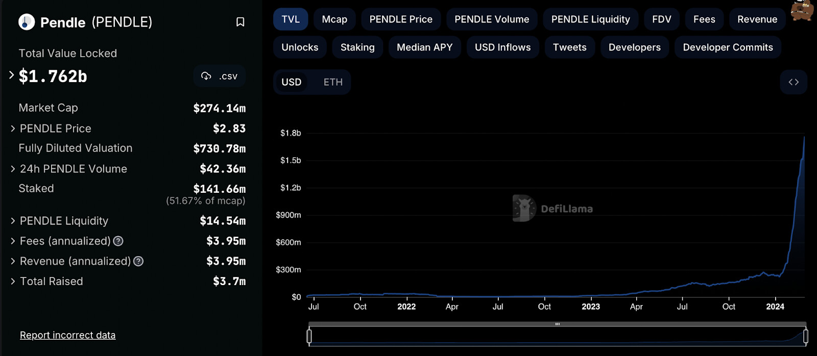Download data using the .csv button
This screenshot has height=356, width=817.
[x=220, y=76]
